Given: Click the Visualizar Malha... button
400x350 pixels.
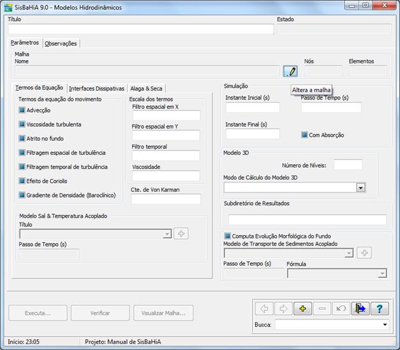Looking at the screenshot, I should 163,313.
